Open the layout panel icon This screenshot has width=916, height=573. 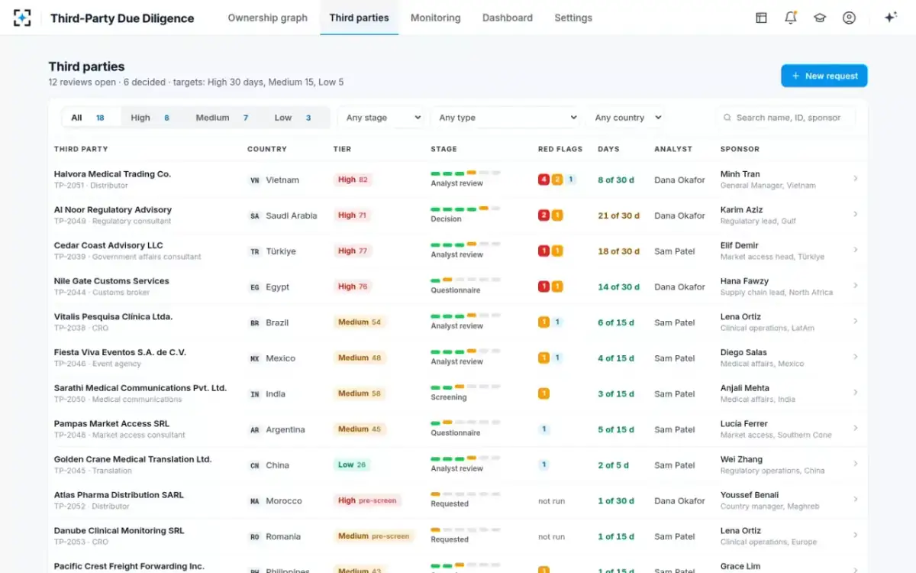tap(761, 18)
